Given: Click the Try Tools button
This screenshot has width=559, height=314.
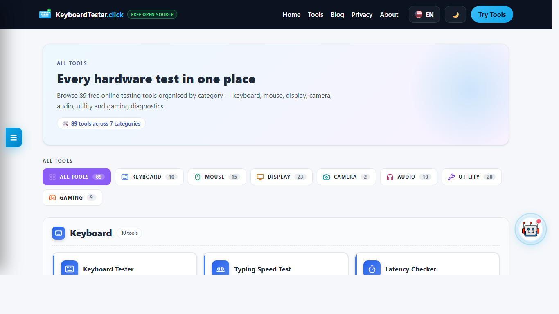Looking at the screenshot, I should (492, 14).
